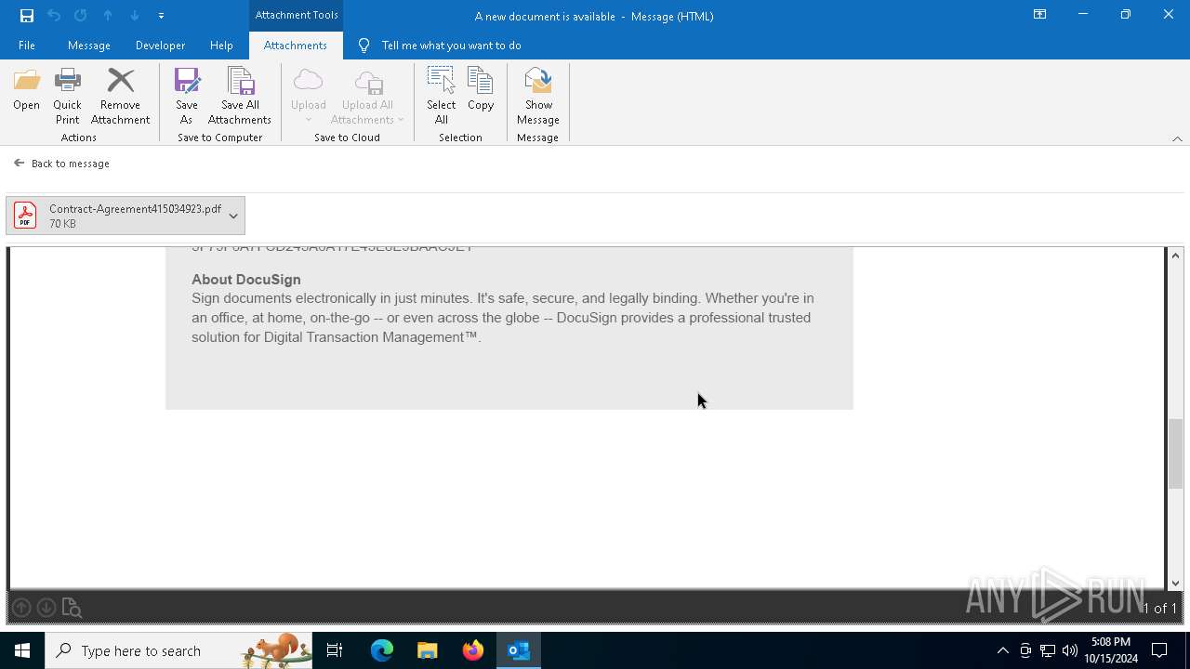Switch to Outlook taskbar icon
Screen dimensions: 1190x669
coord(519,650)
